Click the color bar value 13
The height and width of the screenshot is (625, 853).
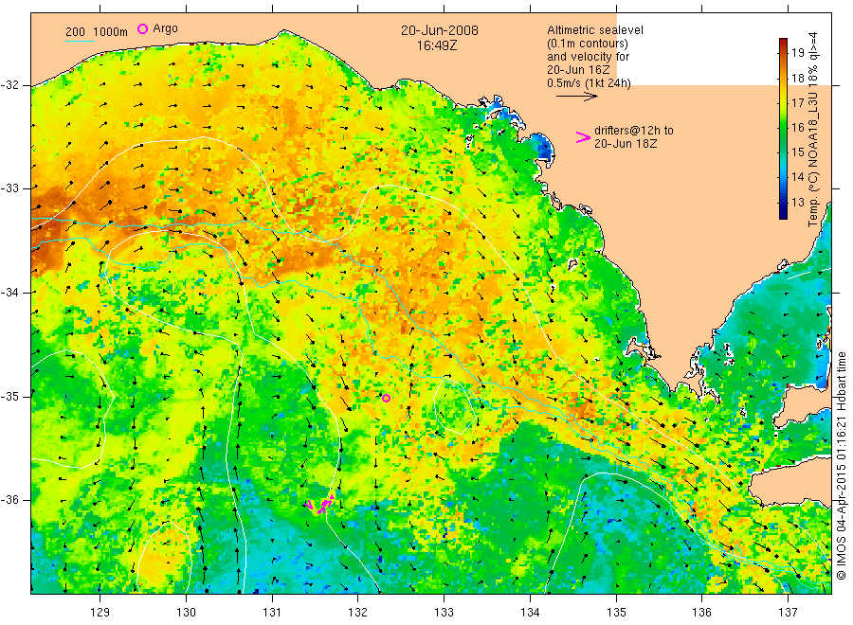tap(797, 202)
